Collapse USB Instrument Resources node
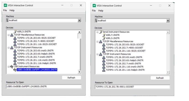Image resolution: width=189 pixels, height=101 pixels. coord(9,67)
